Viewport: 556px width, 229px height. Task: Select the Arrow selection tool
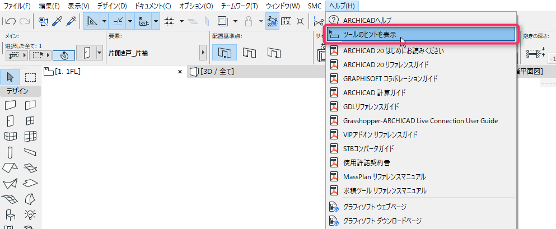coord(10,77)
